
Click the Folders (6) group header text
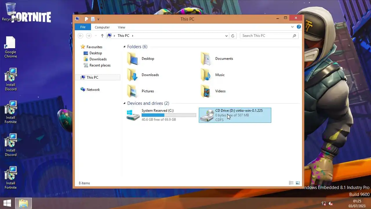137,47
